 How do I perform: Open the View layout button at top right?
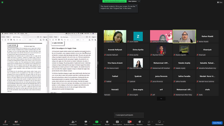point(220,2)
